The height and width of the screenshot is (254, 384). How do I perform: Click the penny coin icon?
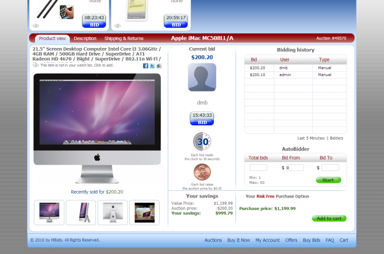click(202, 172)
